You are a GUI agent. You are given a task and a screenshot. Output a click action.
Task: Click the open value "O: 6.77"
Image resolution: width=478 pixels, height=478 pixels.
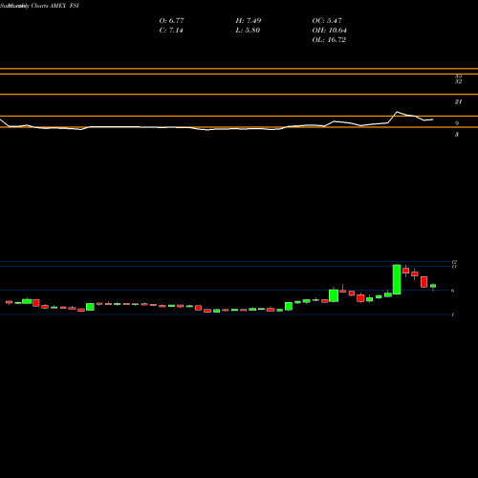(171, 21)
